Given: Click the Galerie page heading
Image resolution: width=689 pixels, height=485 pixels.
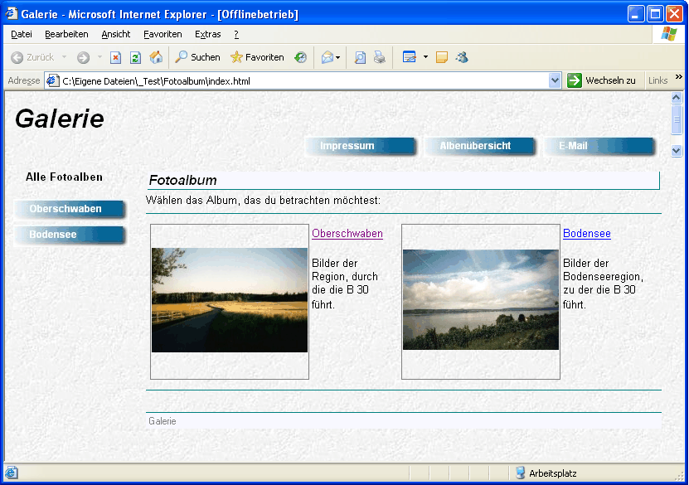Looking at the screenshot, I should tap(60, 119).
